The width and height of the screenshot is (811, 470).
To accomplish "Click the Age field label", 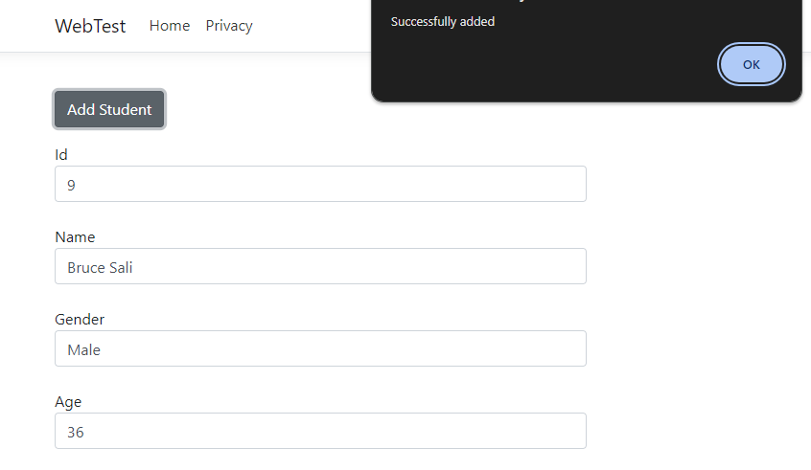I will click(68, 402).
